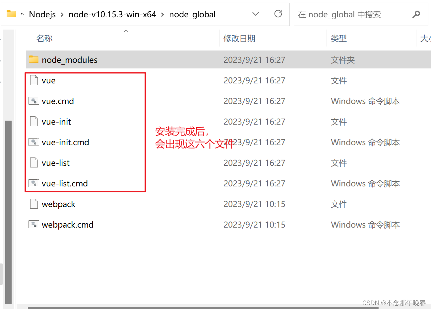The width and height of the screenshot is (431, 309).
Task: Click the vue-list.cmd script icon
Action: [x=34, y=183]
